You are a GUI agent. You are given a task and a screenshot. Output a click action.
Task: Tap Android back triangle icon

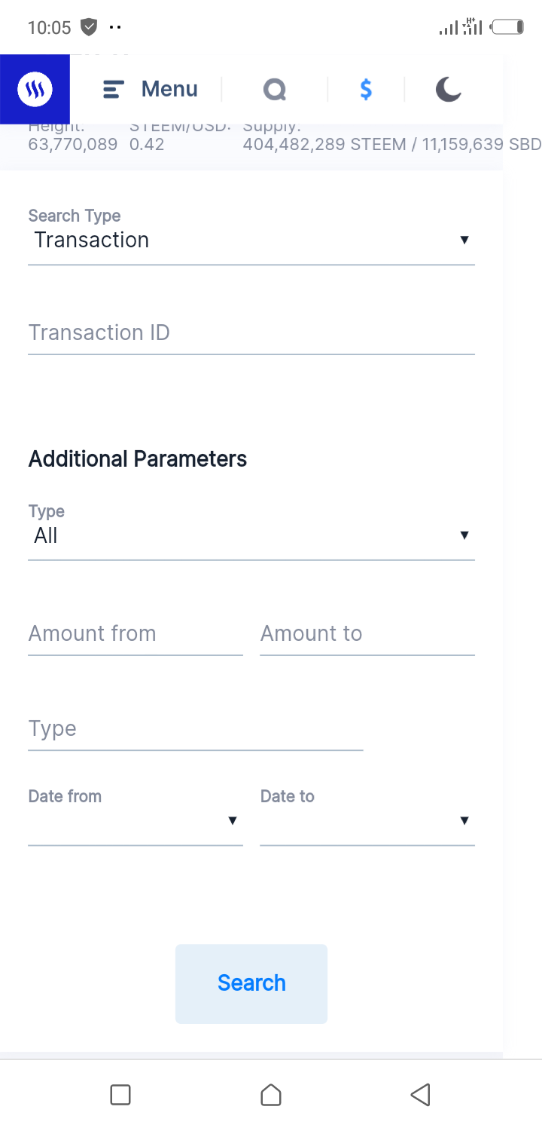[x=421, y=1095]
